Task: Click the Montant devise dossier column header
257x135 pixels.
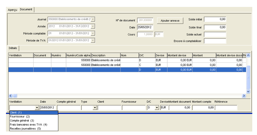Action: 229,55
